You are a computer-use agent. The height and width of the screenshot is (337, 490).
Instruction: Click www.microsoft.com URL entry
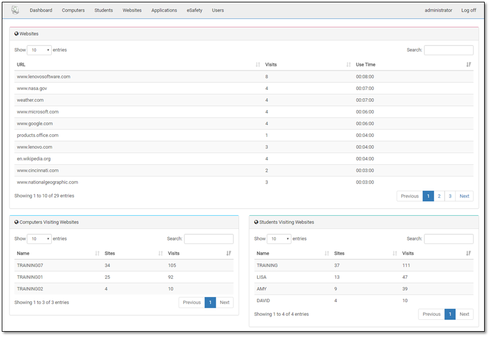(x=38, y=112)
